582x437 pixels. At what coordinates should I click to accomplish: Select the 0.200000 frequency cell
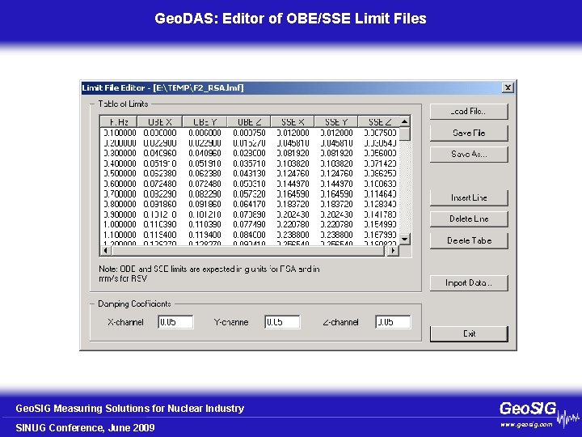click(120, 143)
